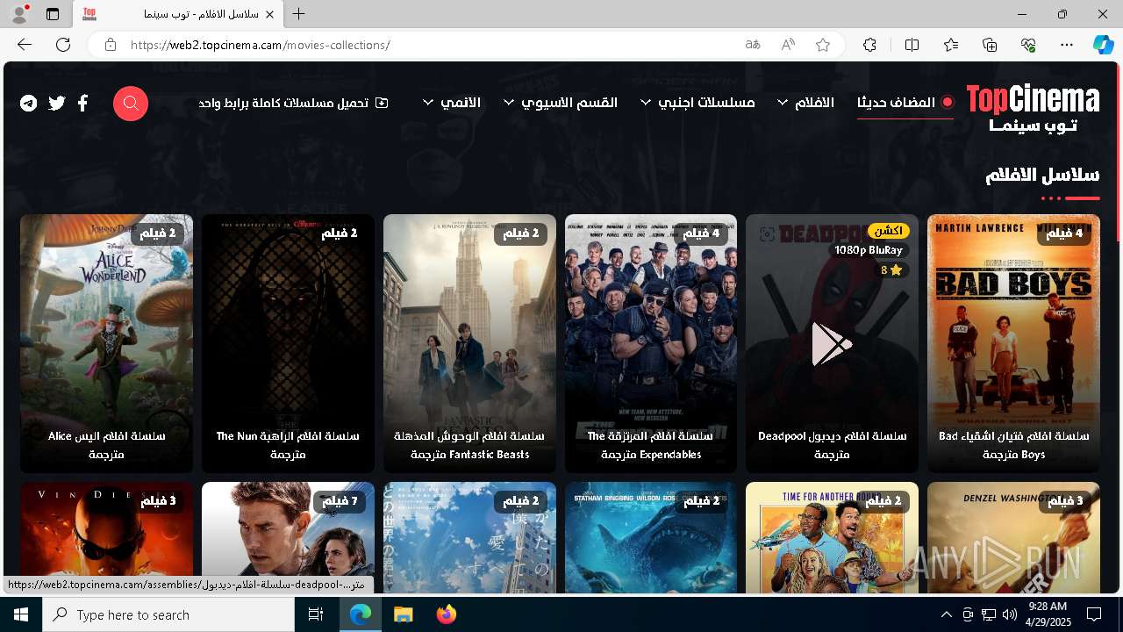
Task: View site information lock icon
Action: coord(110,45)
